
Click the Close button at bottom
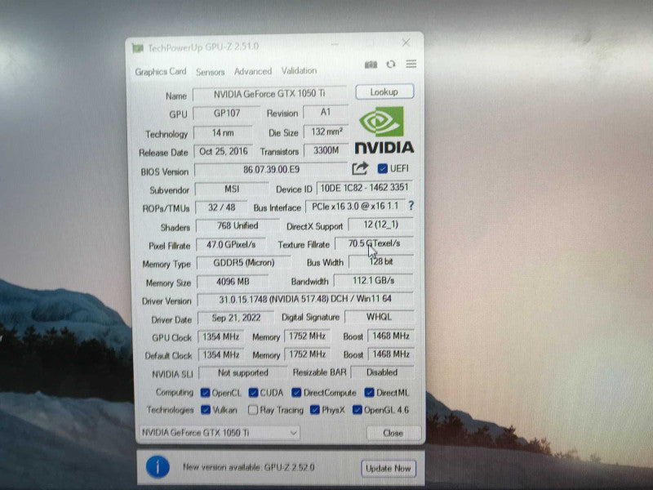point(393,433)
